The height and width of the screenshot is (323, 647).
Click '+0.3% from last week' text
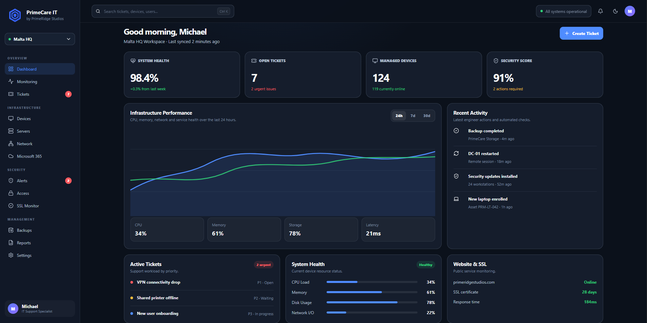point(148,89)
